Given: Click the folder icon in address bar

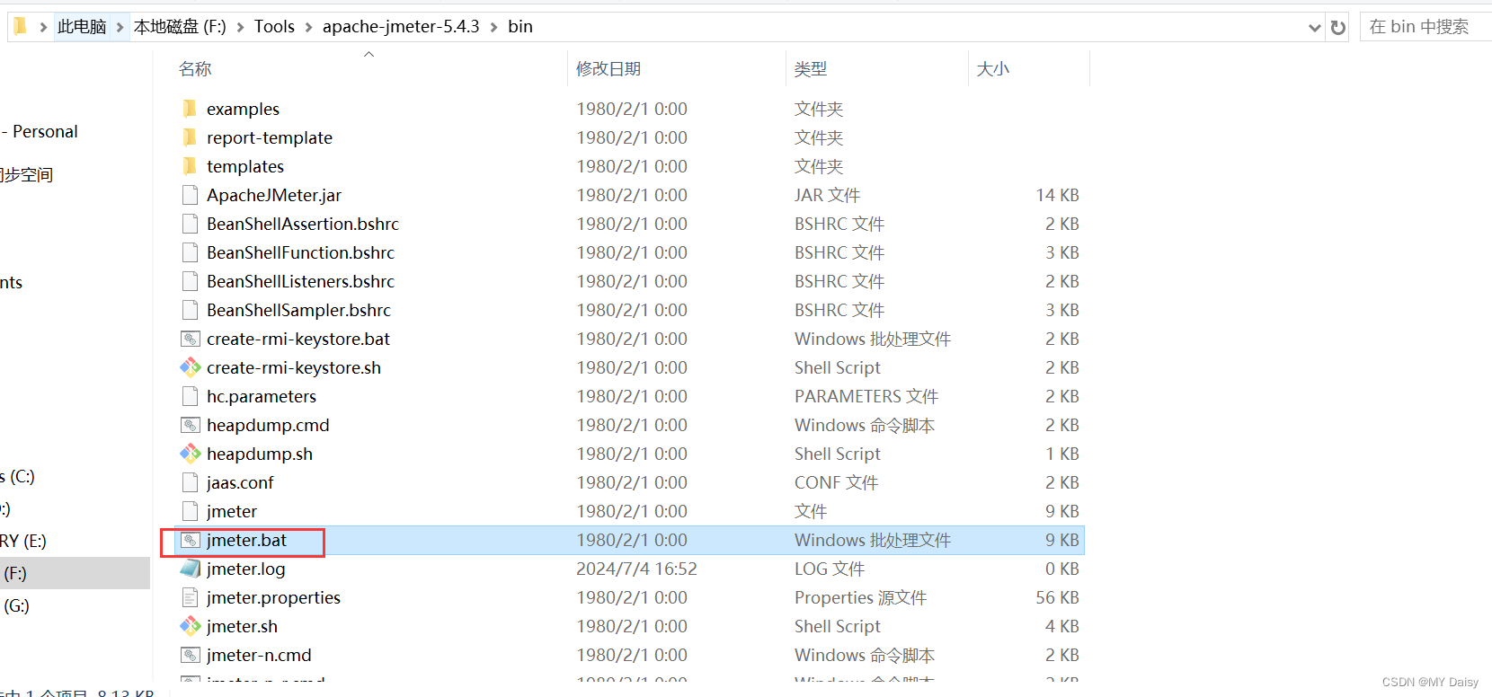Looking at the screenshot, I should tap(21, 26).
